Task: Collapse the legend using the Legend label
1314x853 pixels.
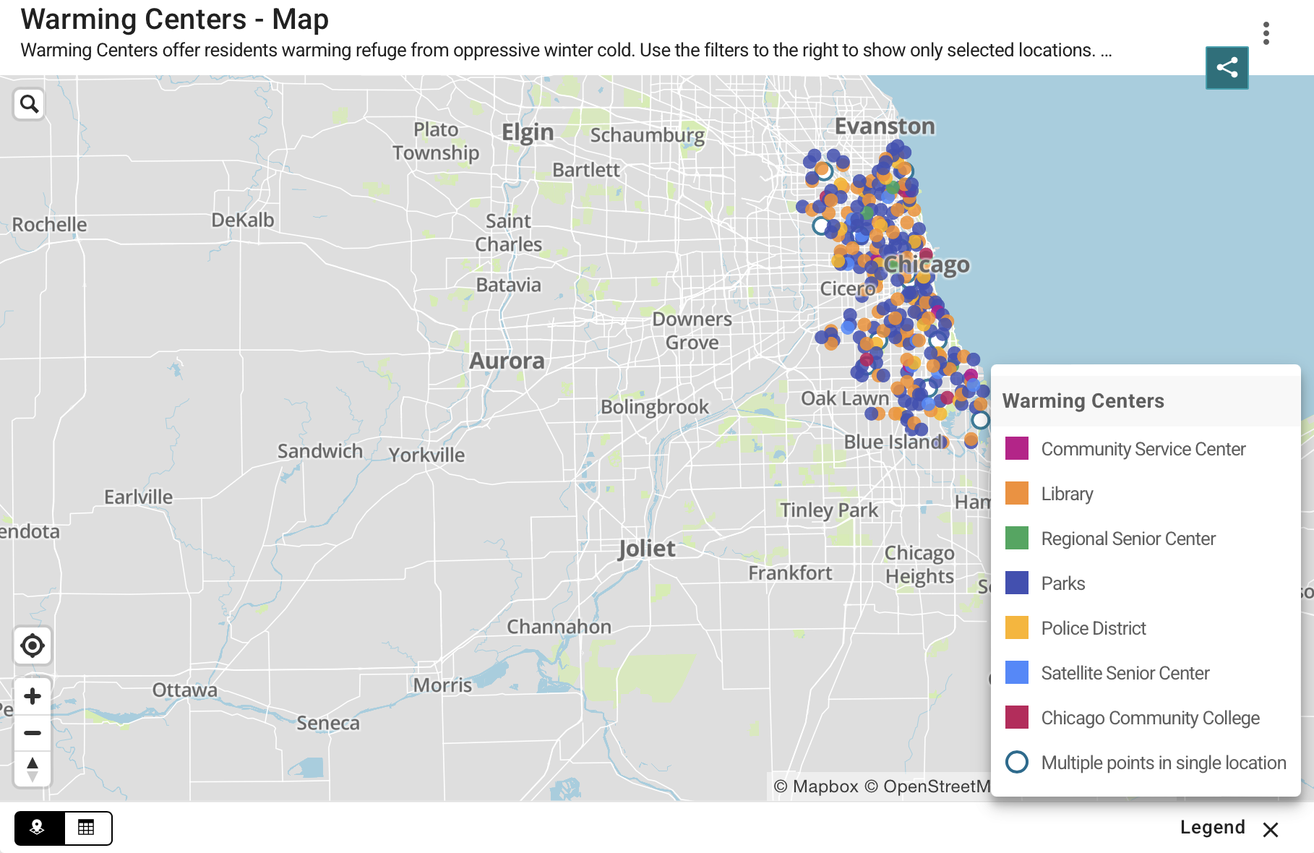Action: (x=1212, y=828)
